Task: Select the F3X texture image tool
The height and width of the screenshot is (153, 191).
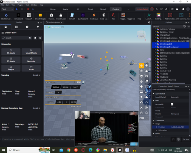Action: [141, 92]
